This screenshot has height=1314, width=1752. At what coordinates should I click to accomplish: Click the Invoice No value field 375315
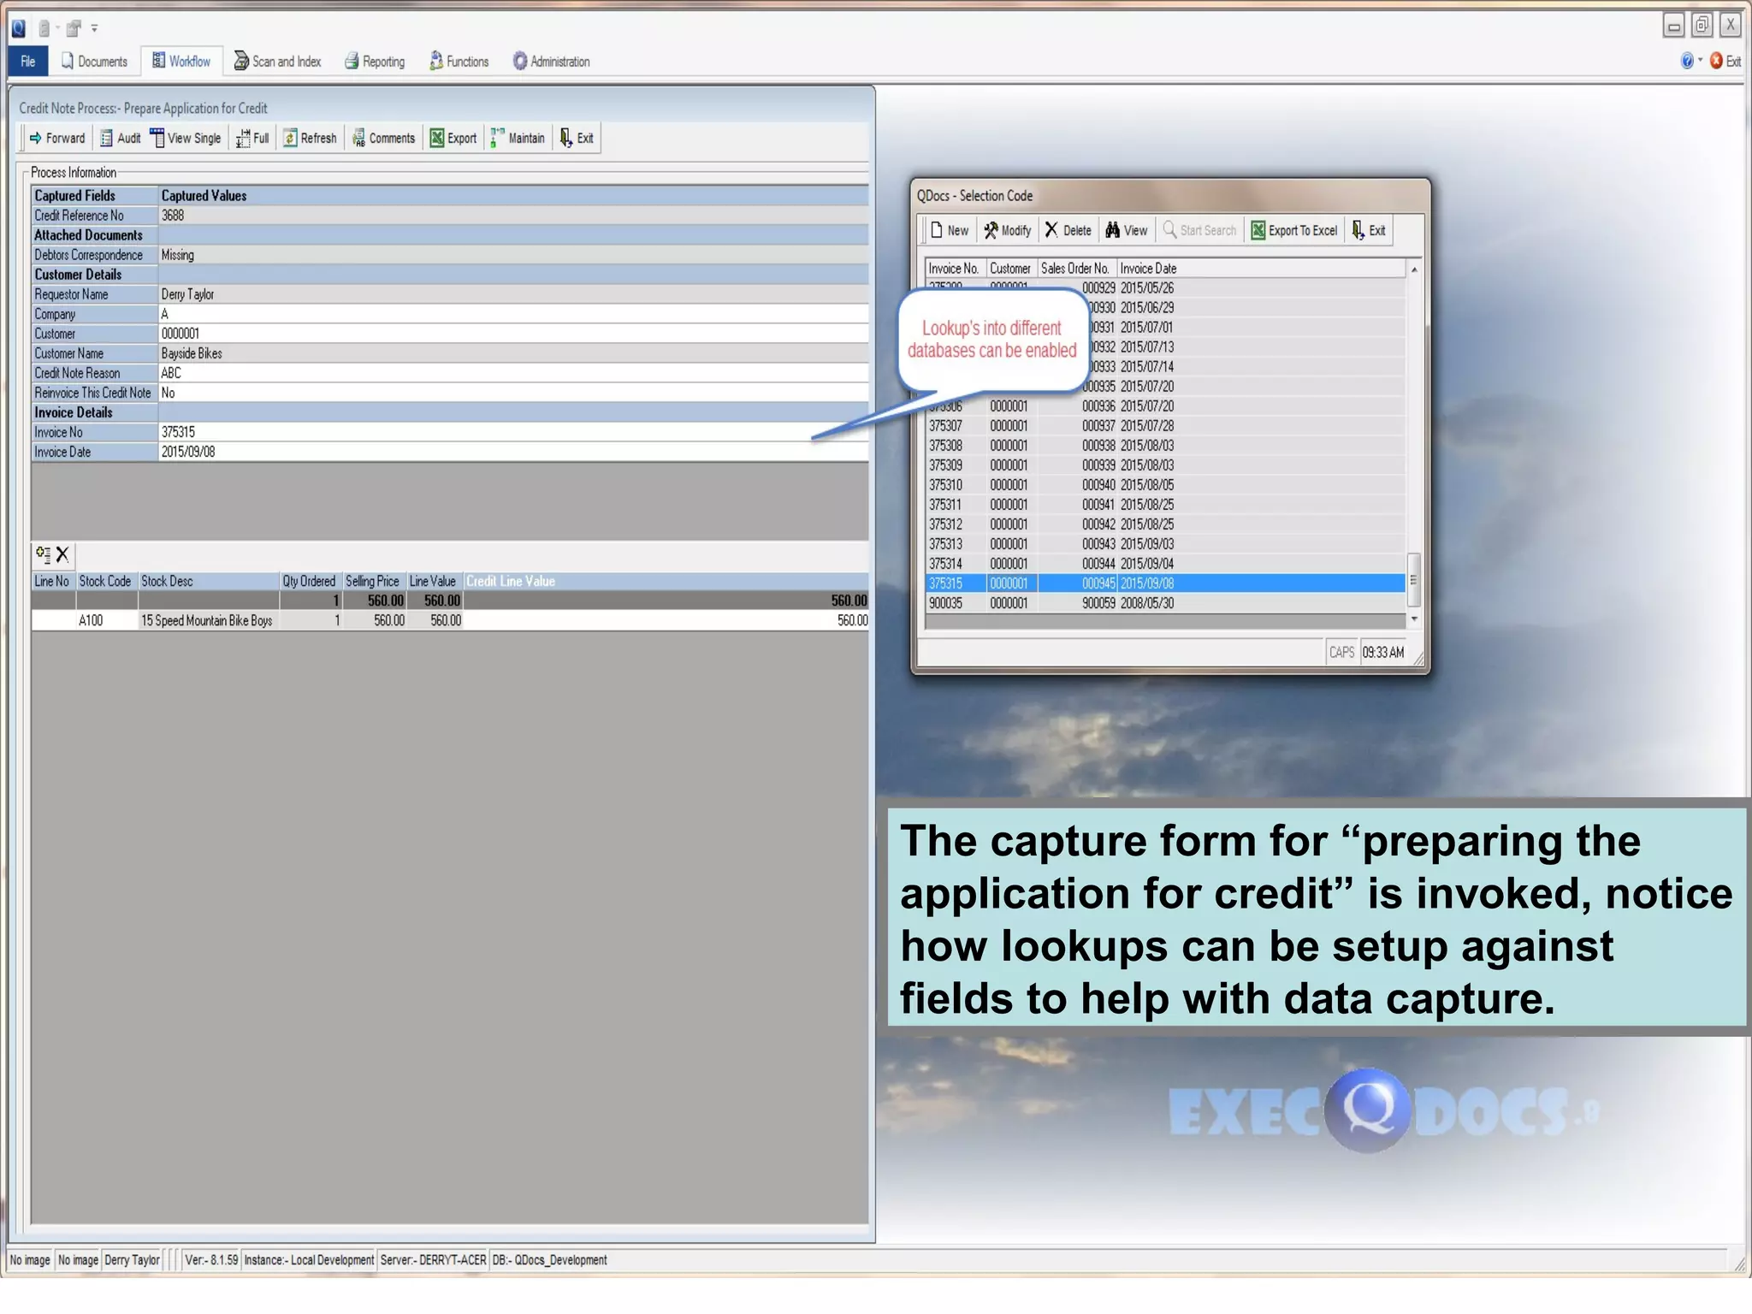(x=513, y=432)
